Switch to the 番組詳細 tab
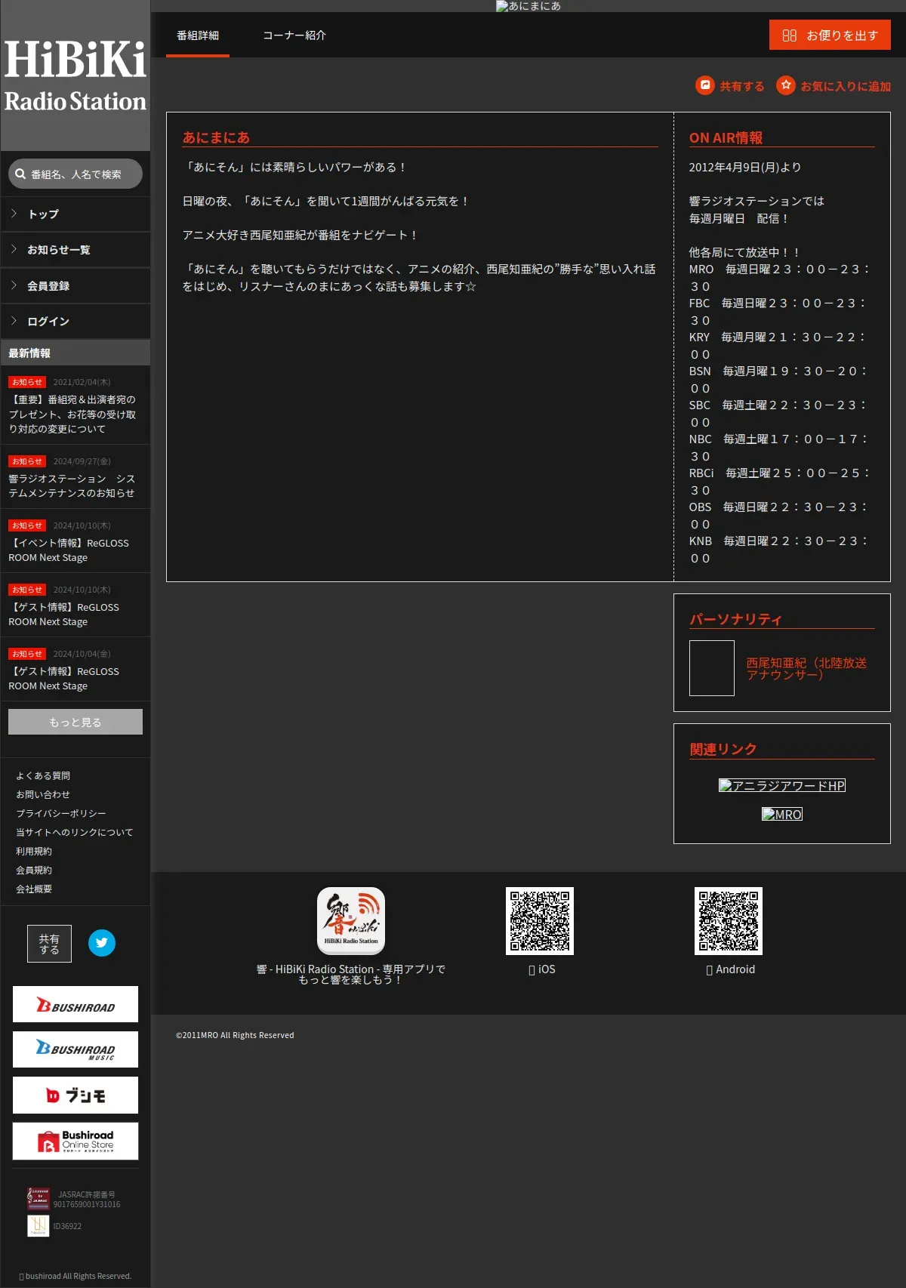 pyautogui.click(x=198, y=35)
